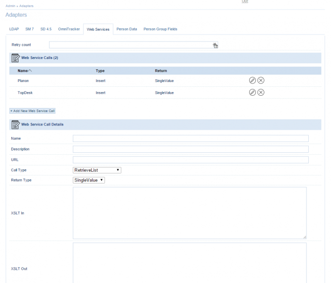The image size is (331, 283).
Task: Edit the Planon web service call
Action: point(252,81)
